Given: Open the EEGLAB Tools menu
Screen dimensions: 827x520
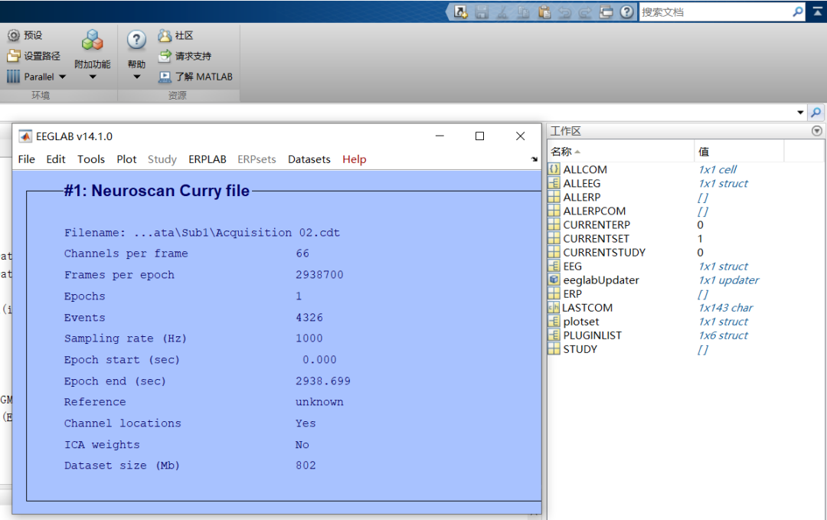Looking at the screenshot, I should [x=90, y=159].
